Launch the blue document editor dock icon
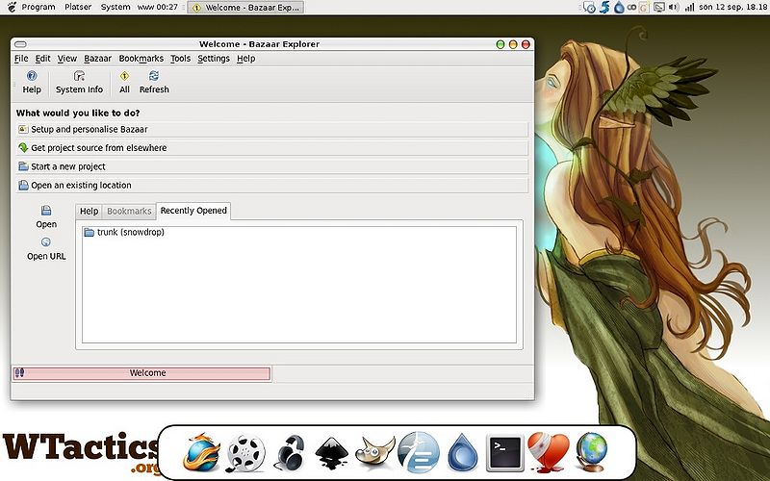Screen dimensions: 770x481 click(419, 452)
